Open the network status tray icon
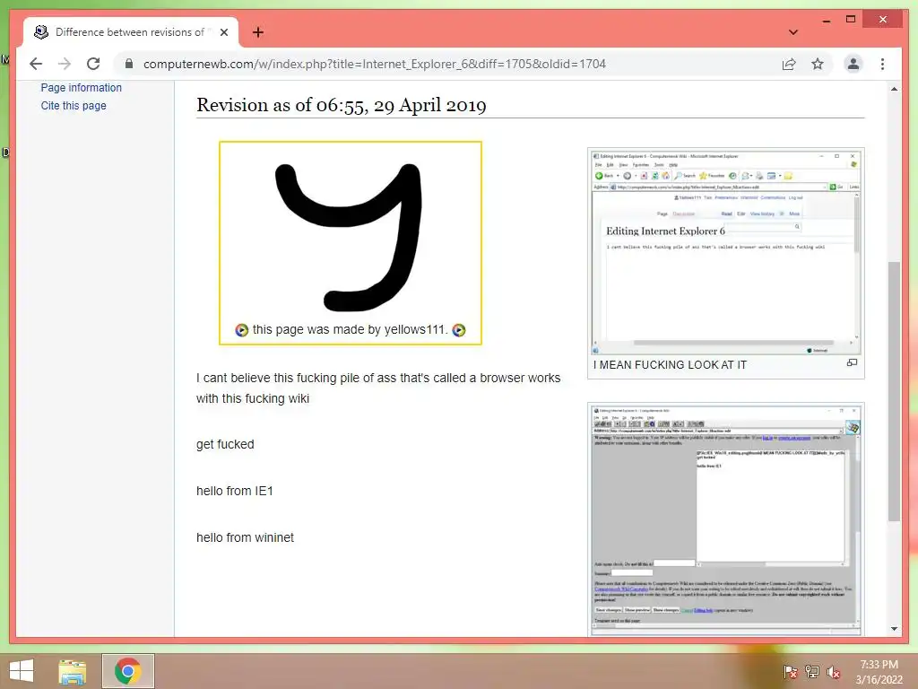 [x=812, y=671]
